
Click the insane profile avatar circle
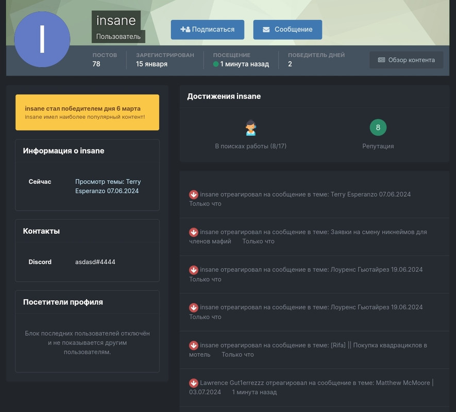[x=42, y=39]
